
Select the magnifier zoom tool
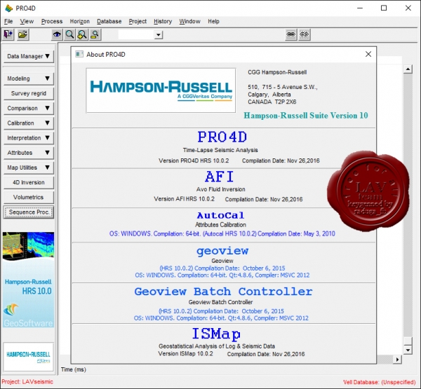(x=69, y=34)
